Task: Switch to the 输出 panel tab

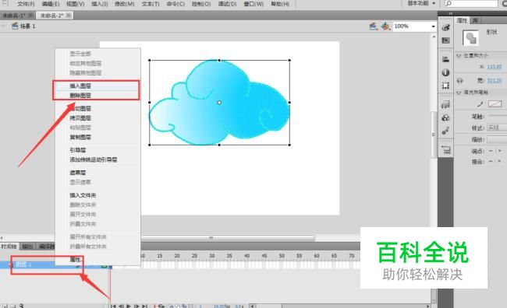Action: (27, 247)
